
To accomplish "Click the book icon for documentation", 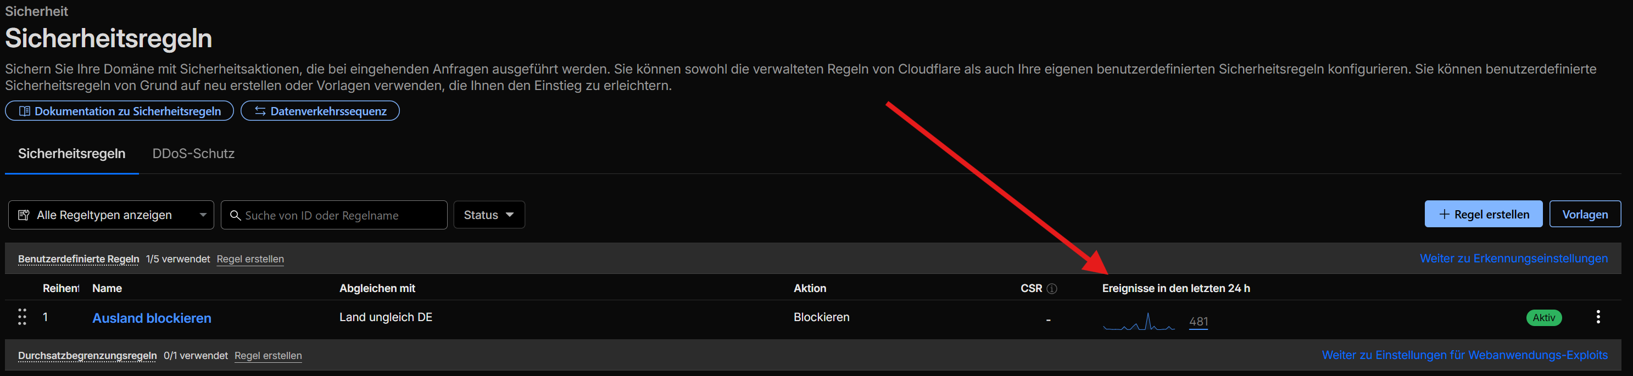I will [x=25, y=111].
